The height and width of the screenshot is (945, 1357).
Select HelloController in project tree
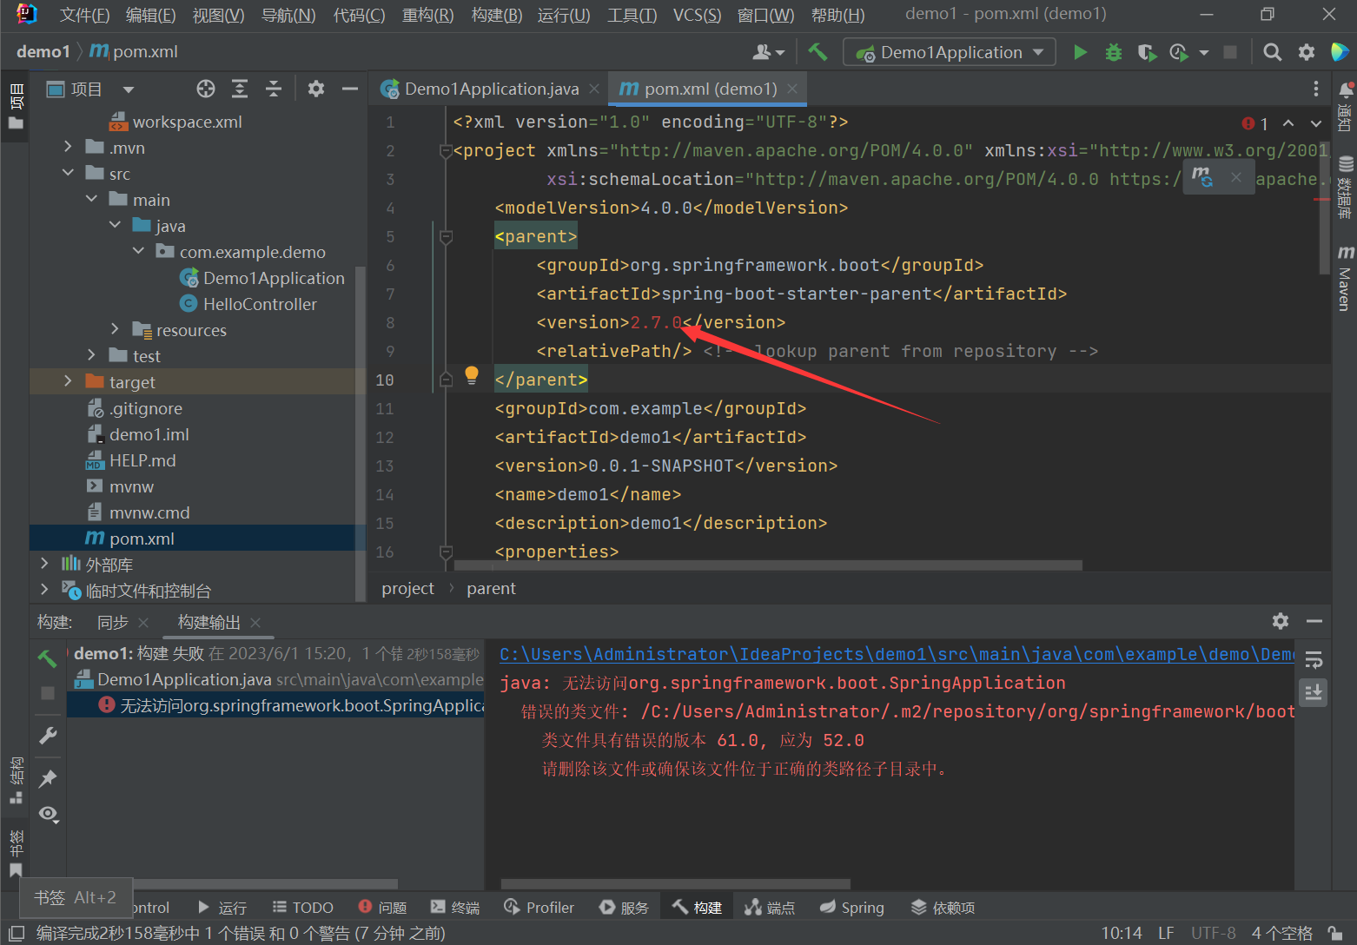(x=259, y=304)
